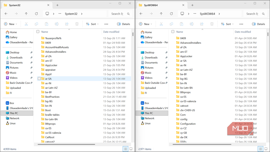Click Rename icon in SysWOW64 window toolbar

[x=192, y=24]
